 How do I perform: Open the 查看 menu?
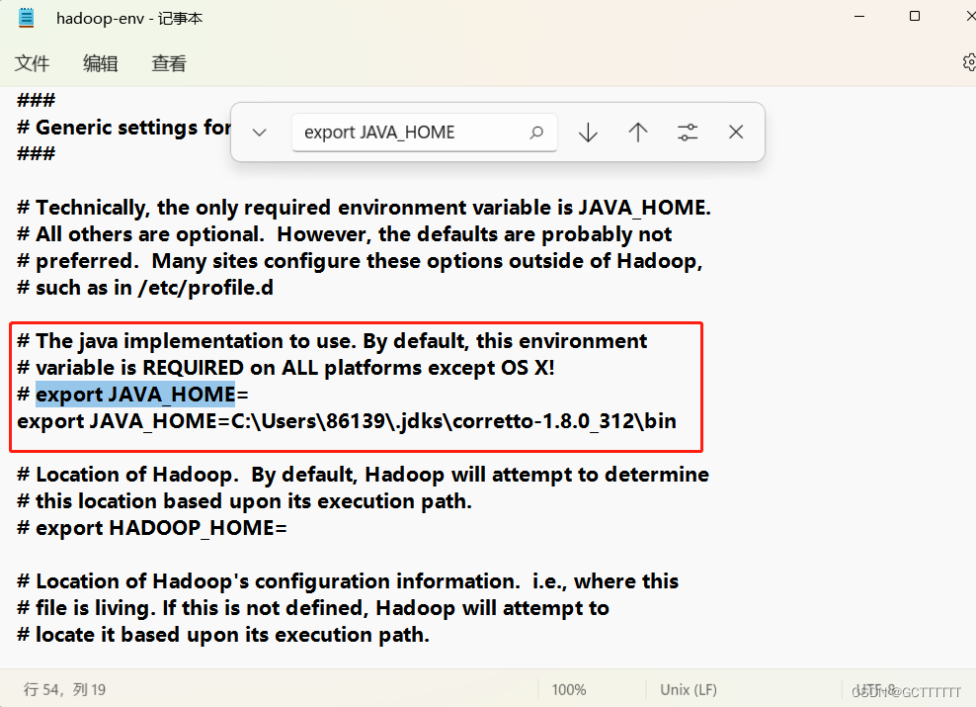pos(169,63)
